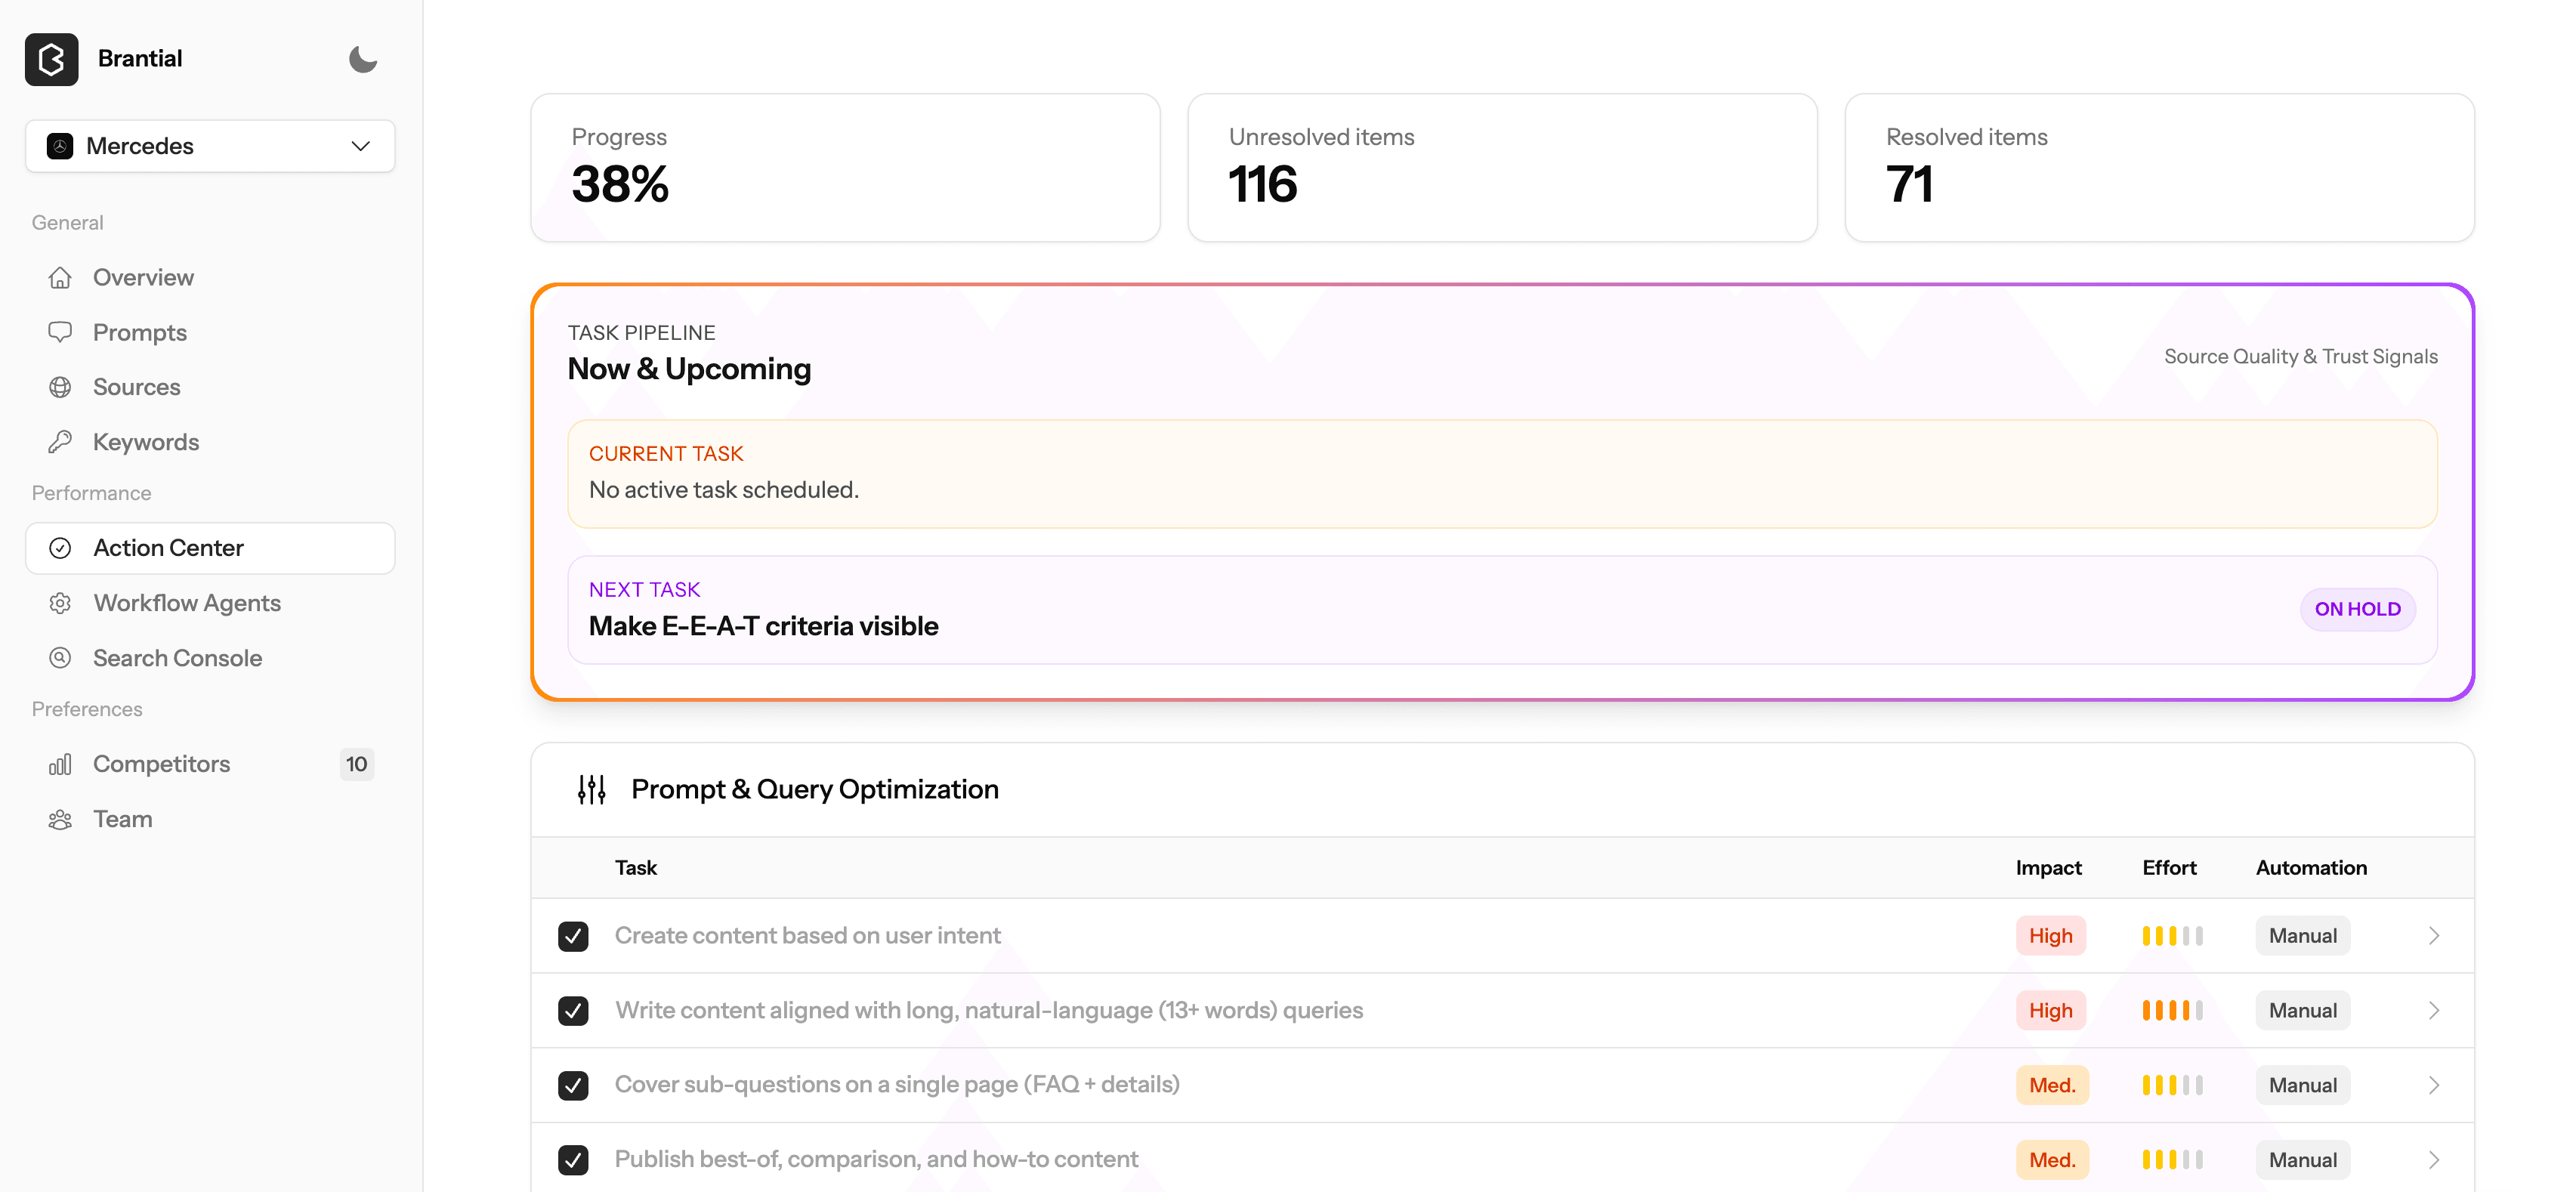
Task: Open the Team settings link
Action: click(122, 819)
